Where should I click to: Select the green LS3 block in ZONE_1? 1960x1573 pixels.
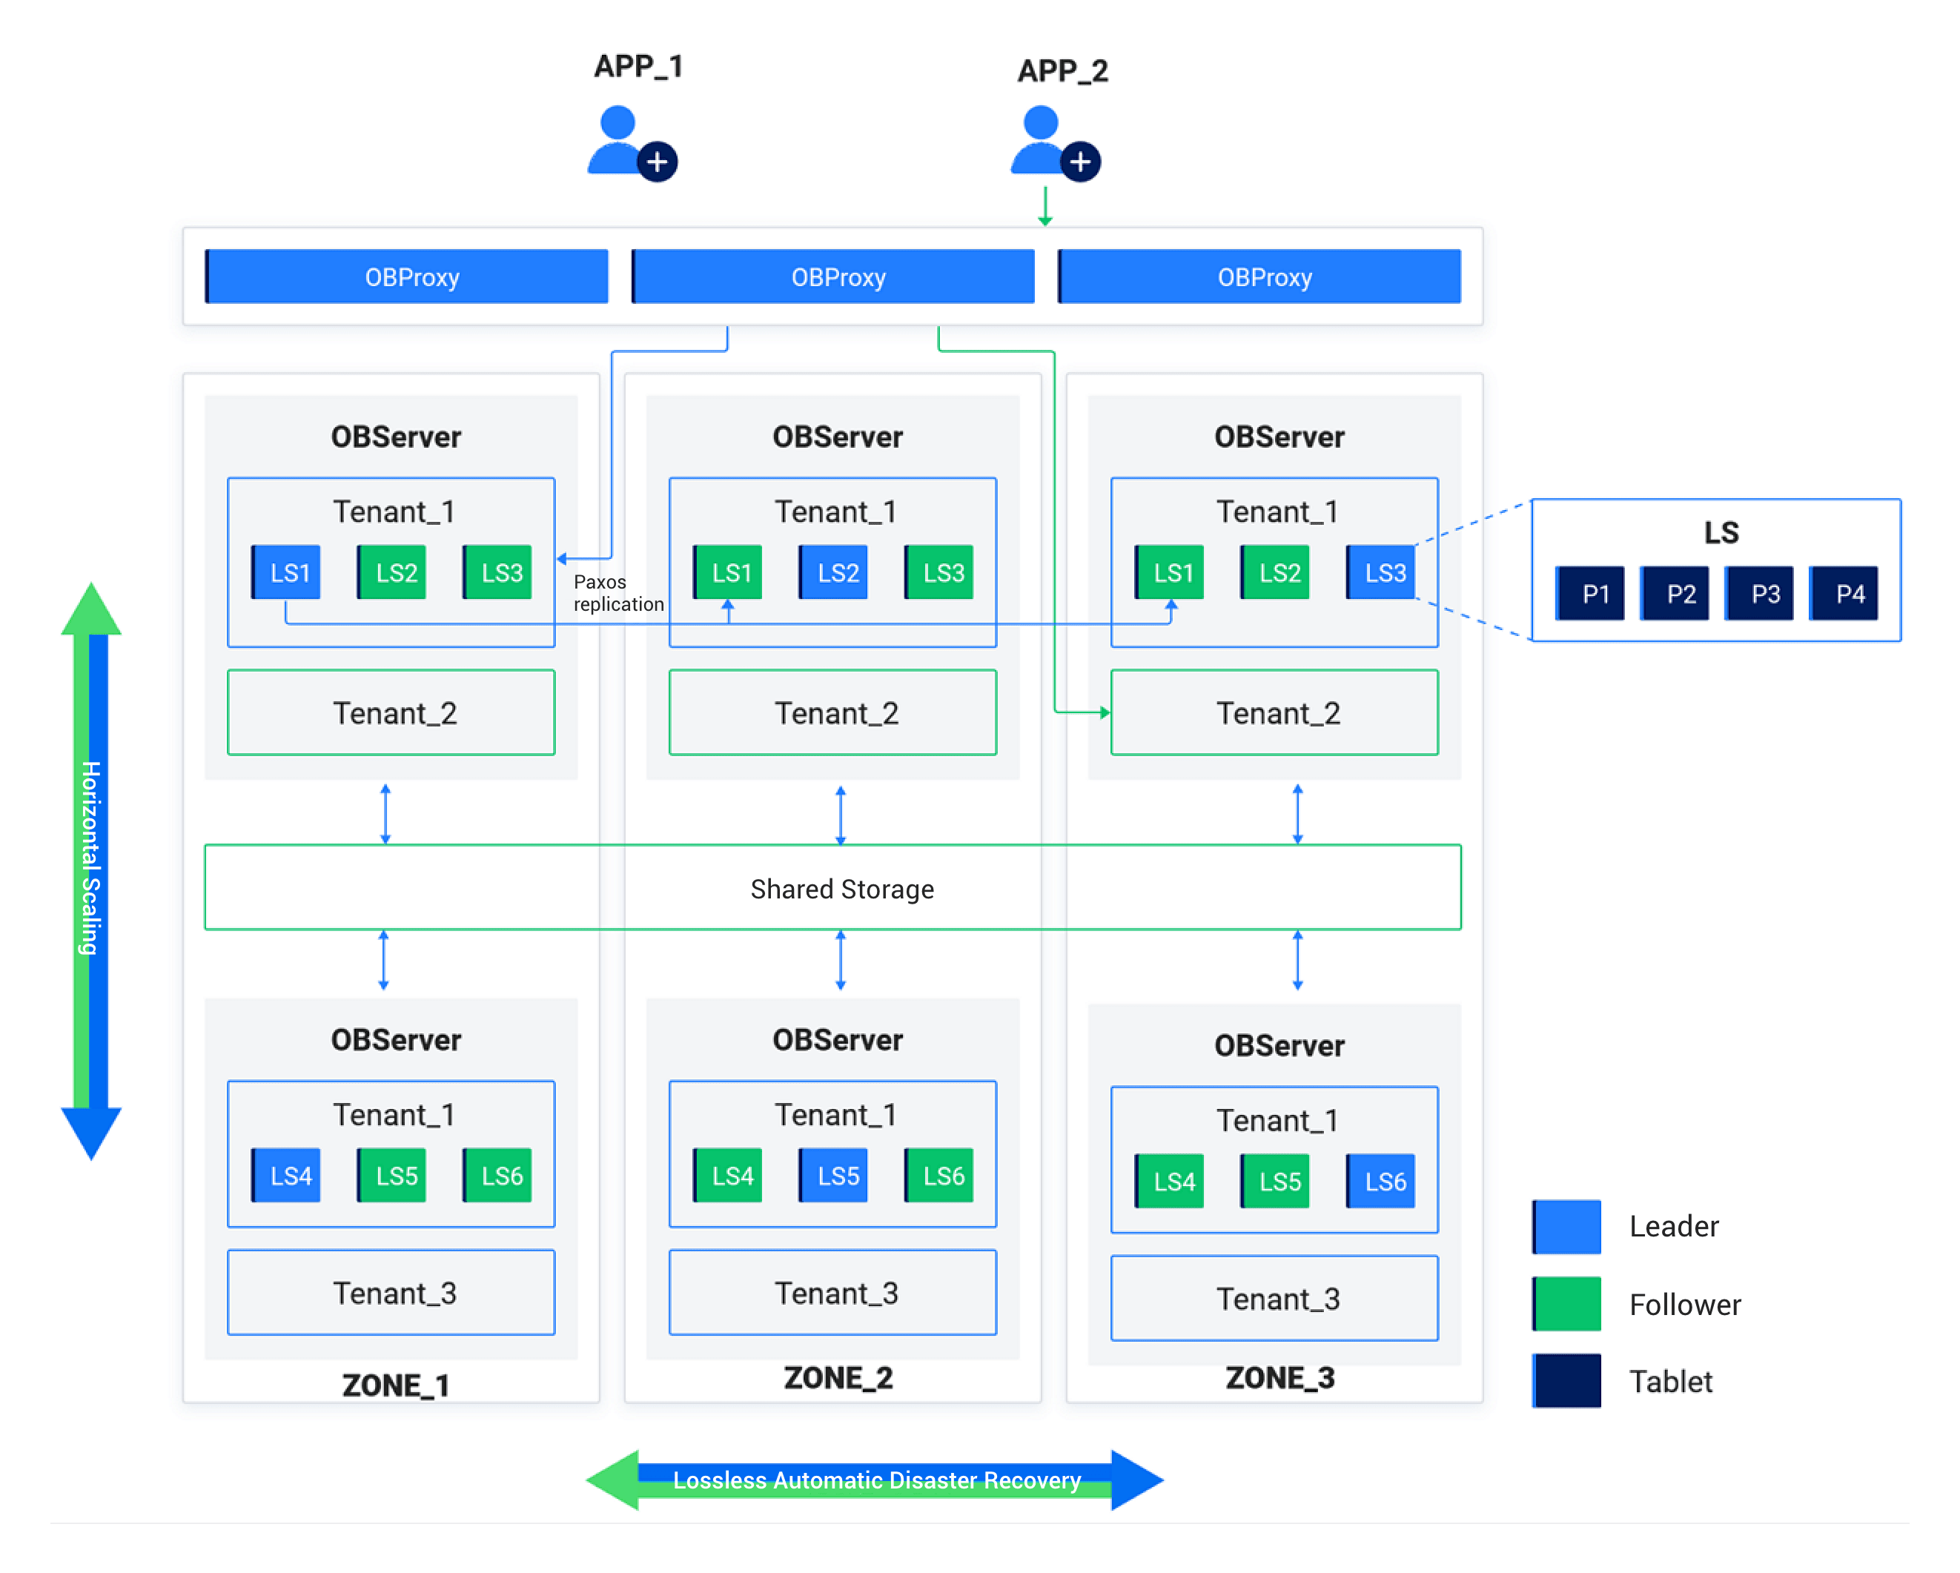coord(497,572)
